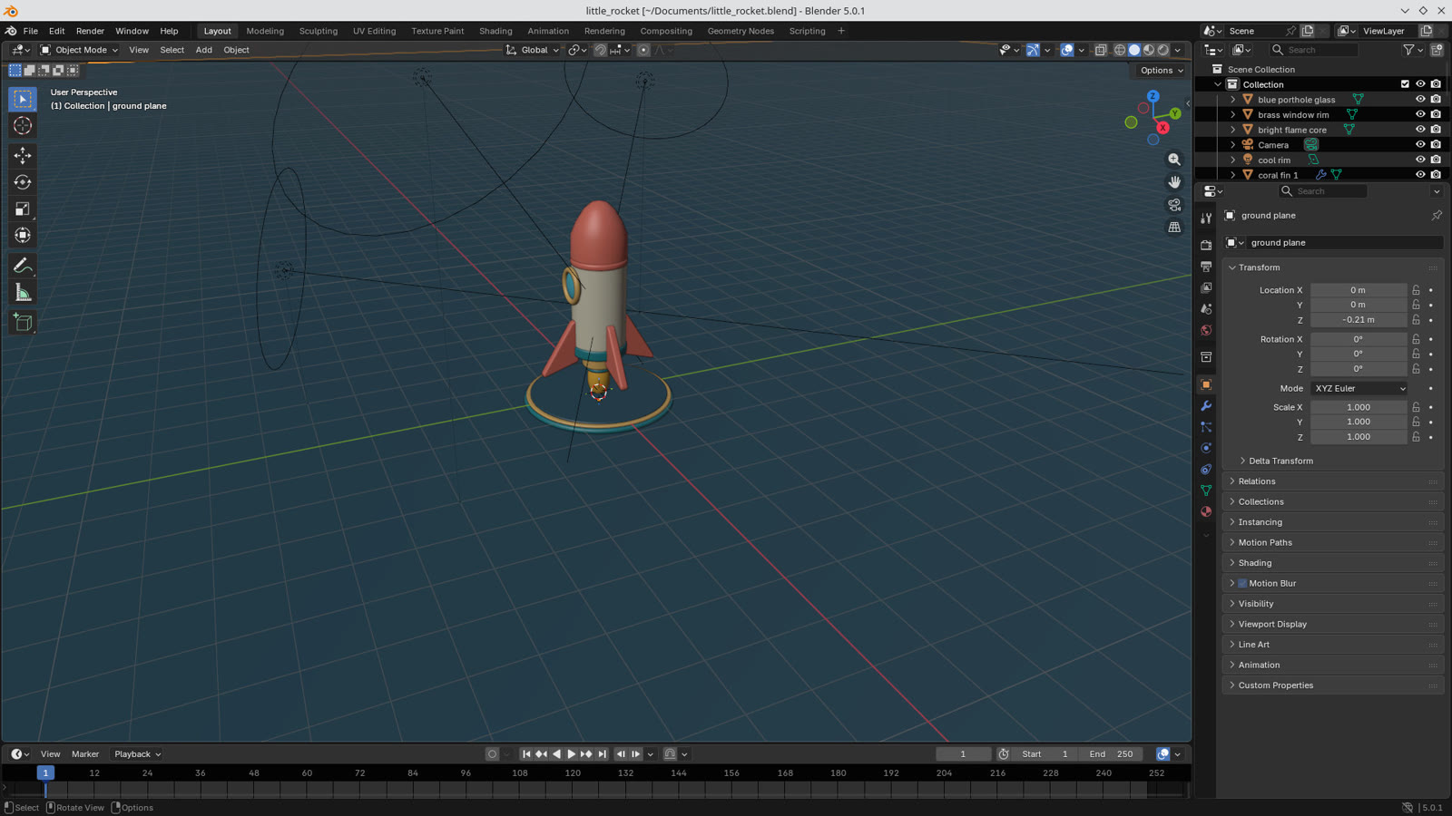This screenshot has width=1452, height=816.
Task: Open the Render menu in the top bar
Action: 90,31
